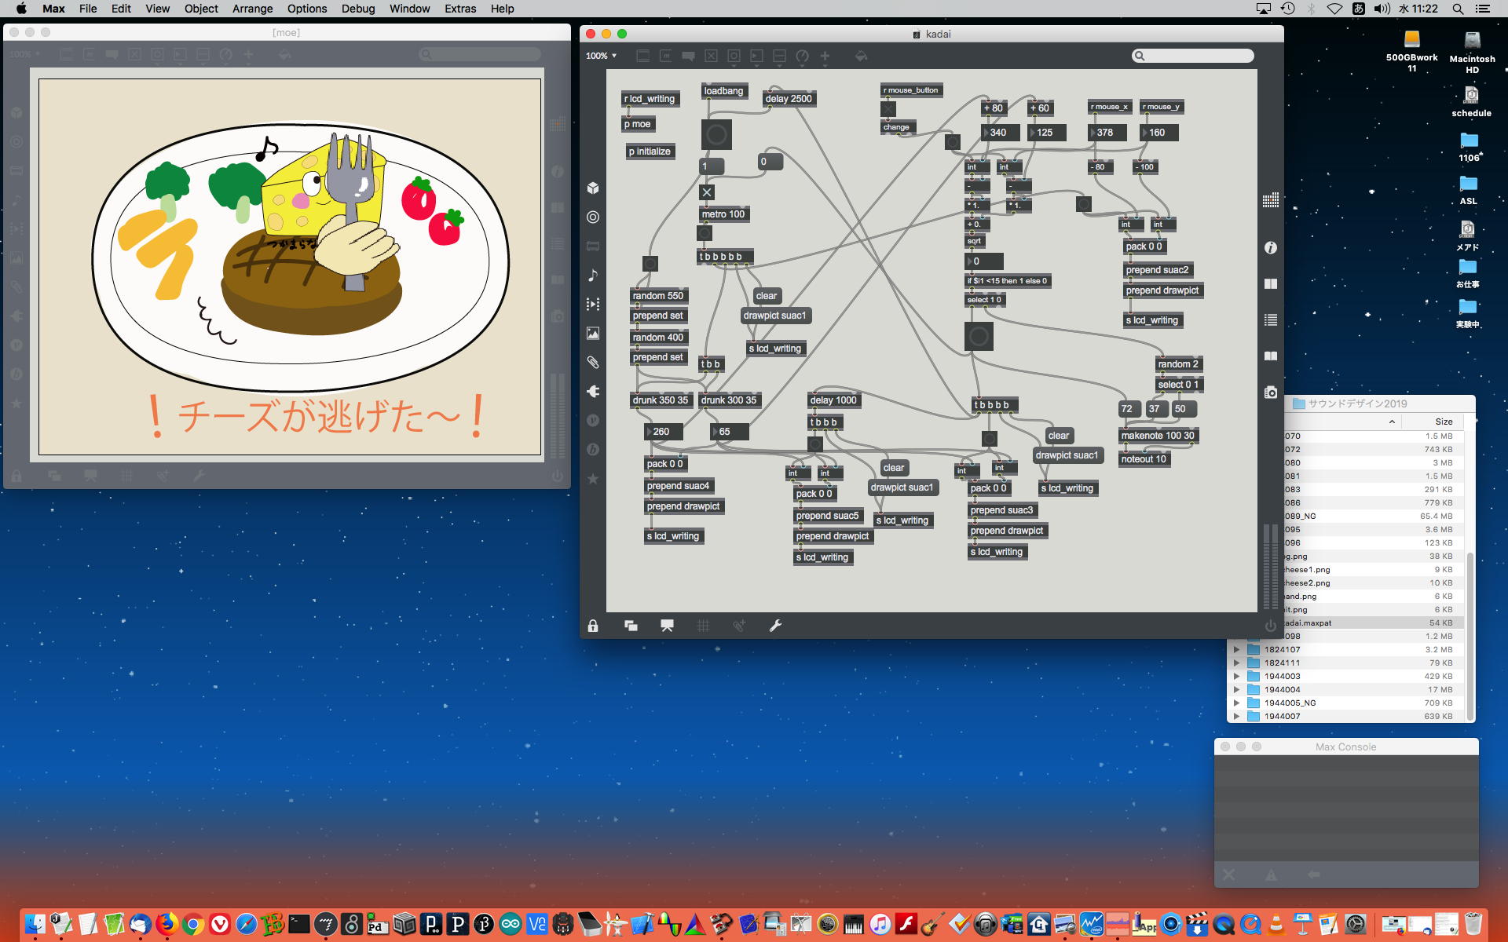The height and width of the screenshot is (942, 1508).
Task: Open the Images browser in left sidebar
Action: [x=593, y=333]
